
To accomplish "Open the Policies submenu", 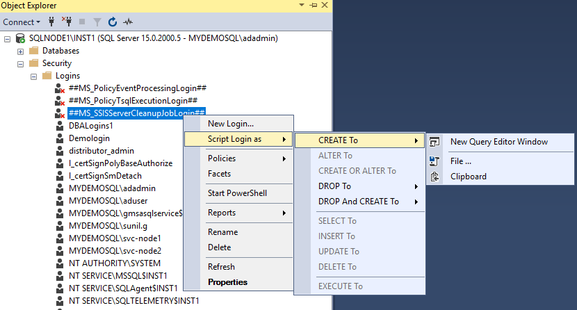I will click(x=238, y=158).
